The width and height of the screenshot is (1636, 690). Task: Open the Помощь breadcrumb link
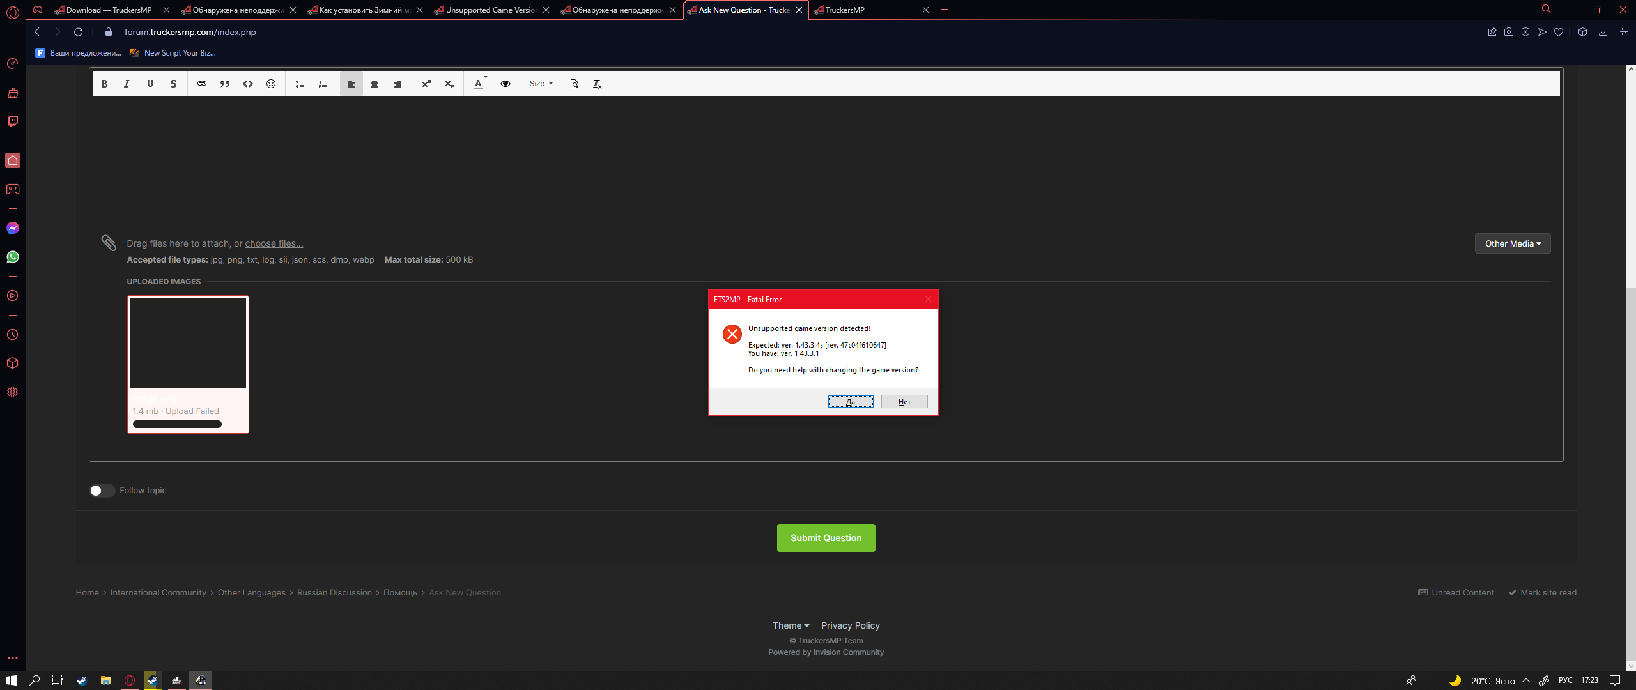click(x=400, y=593)
